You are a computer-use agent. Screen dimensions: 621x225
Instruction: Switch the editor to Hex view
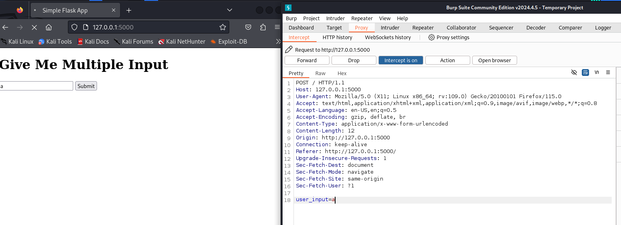pos(342,73)
